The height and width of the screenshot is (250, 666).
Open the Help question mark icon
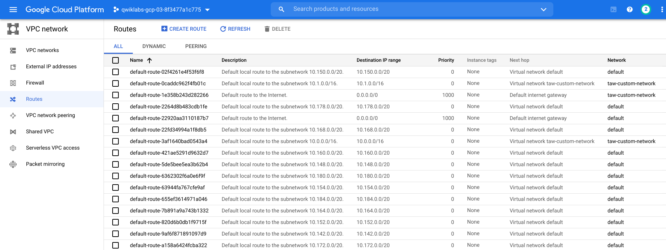[x=630, y=10]
